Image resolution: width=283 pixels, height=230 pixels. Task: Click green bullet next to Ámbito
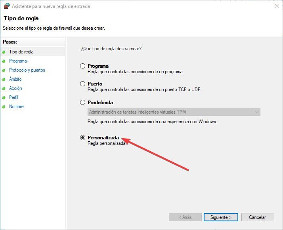point(4,79)
